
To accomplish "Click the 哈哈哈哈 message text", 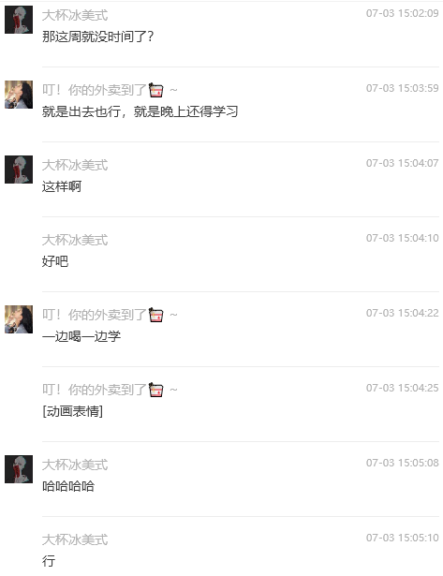I will pos(68,486).
